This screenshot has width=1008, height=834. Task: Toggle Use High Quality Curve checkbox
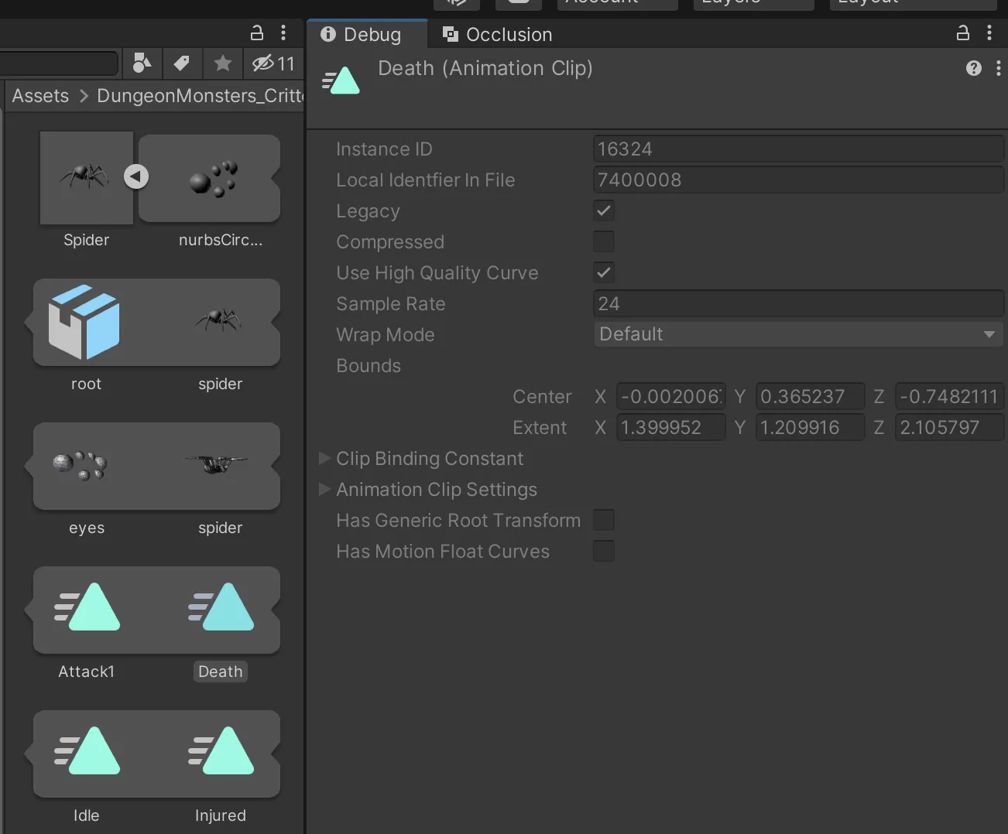click(x=604, y=272)
